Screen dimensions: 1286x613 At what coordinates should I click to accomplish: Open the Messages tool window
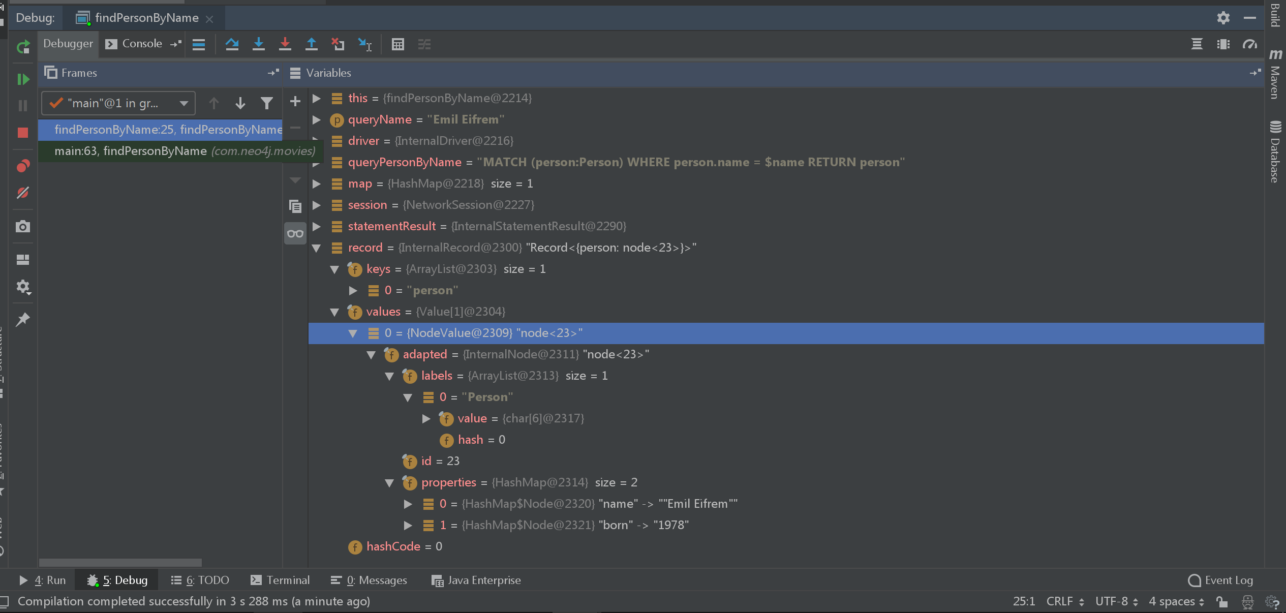point(369,580)
